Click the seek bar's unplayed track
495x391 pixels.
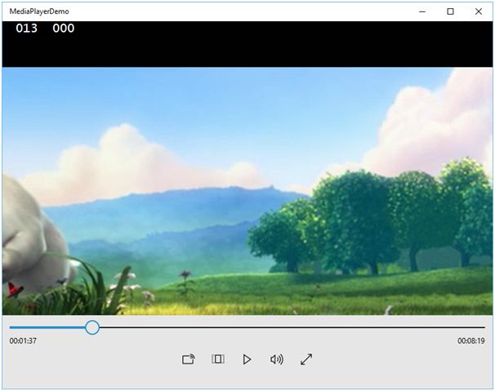(x=292, y=327)
